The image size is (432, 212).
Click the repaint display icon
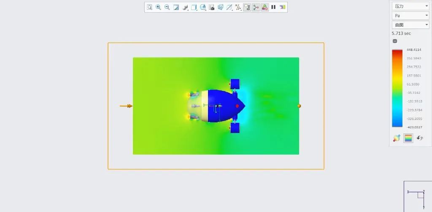(x=176, y=7)
